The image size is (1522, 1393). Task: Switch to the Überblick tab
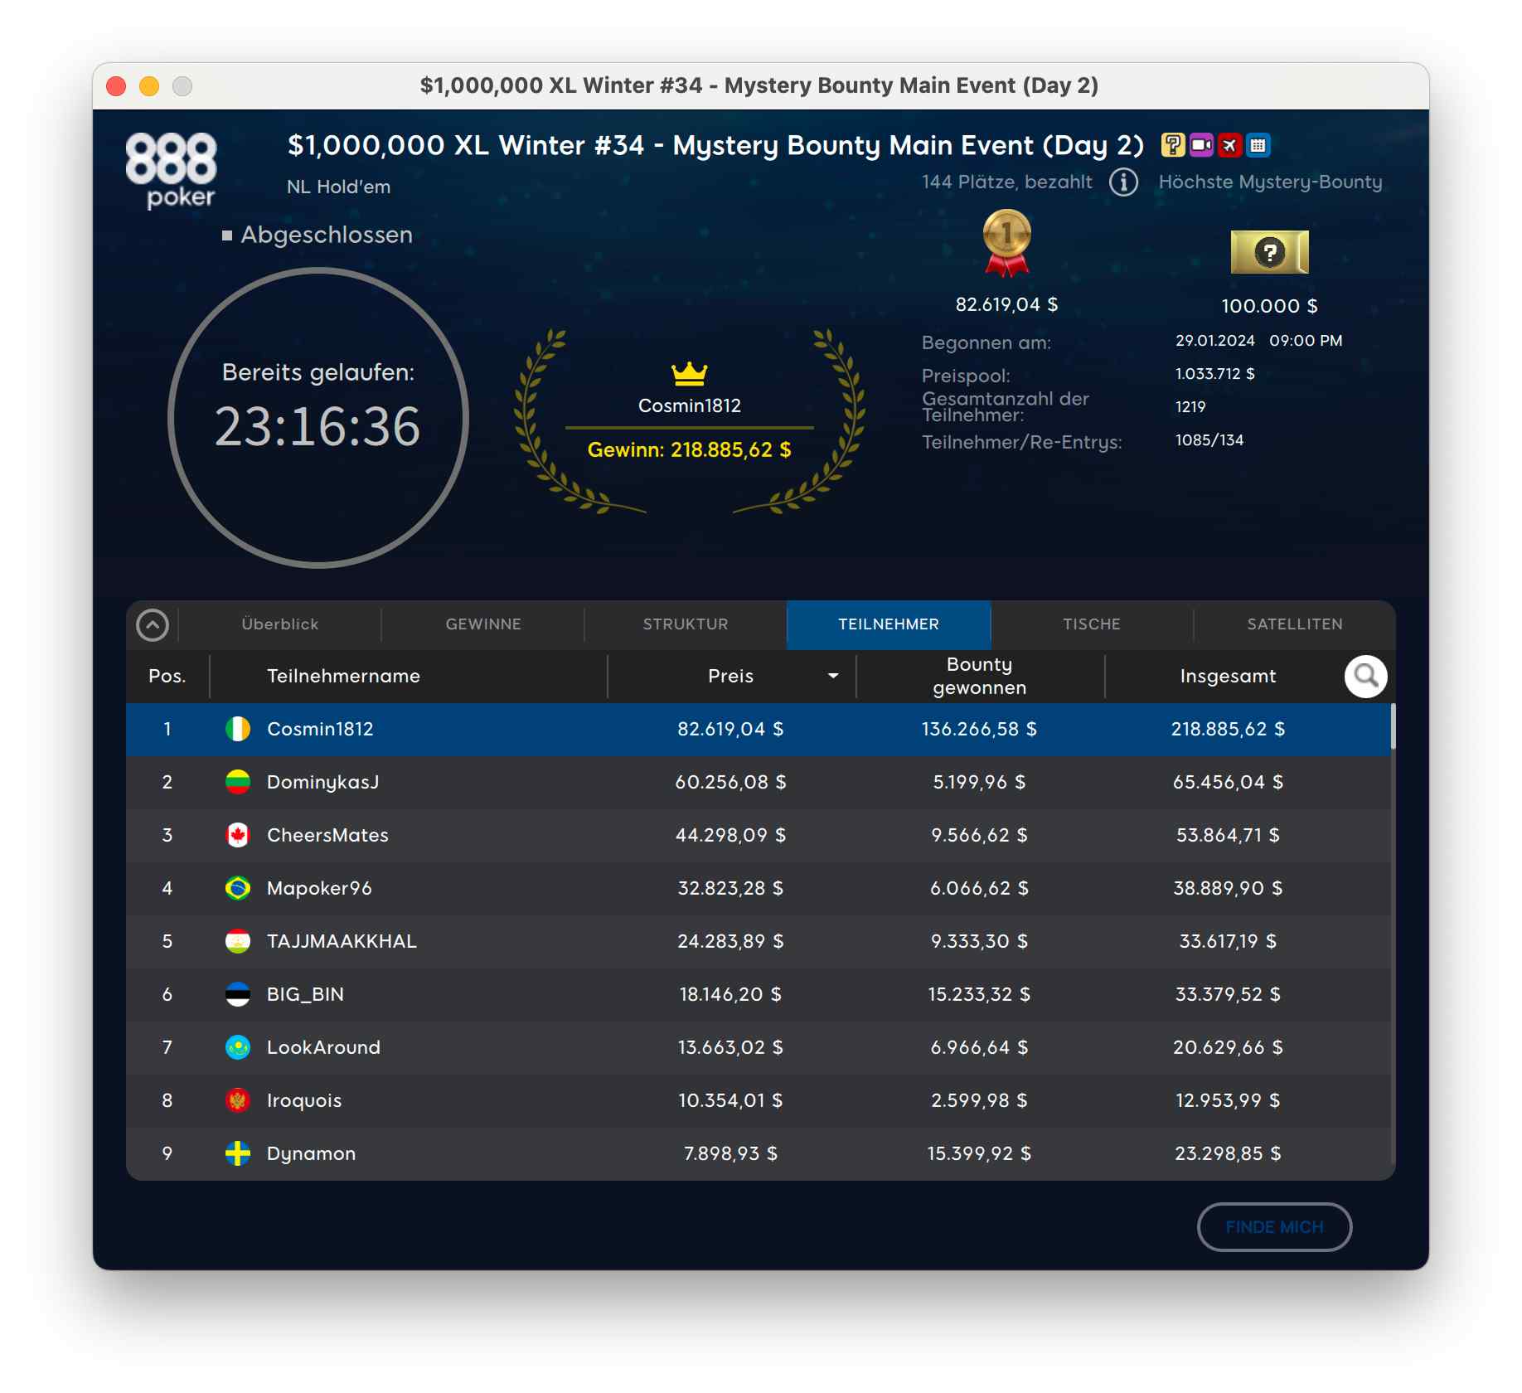click(279, 624)
